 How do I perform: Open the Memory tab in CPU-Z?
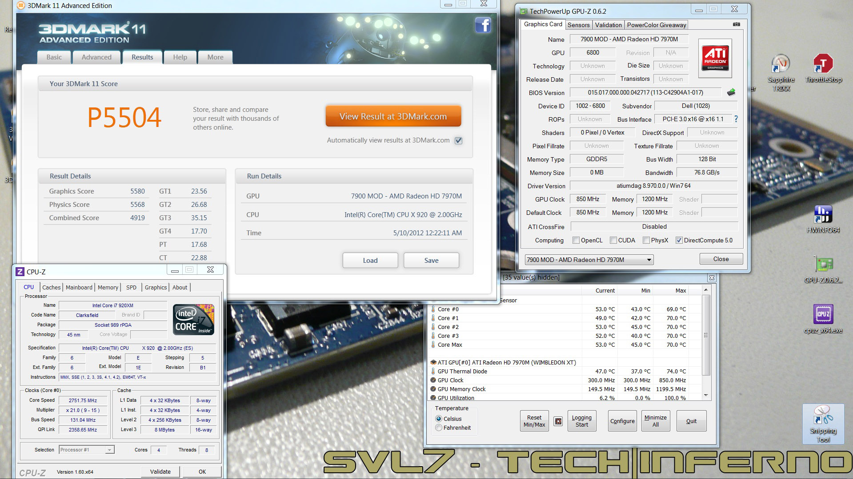coord(108,287)
